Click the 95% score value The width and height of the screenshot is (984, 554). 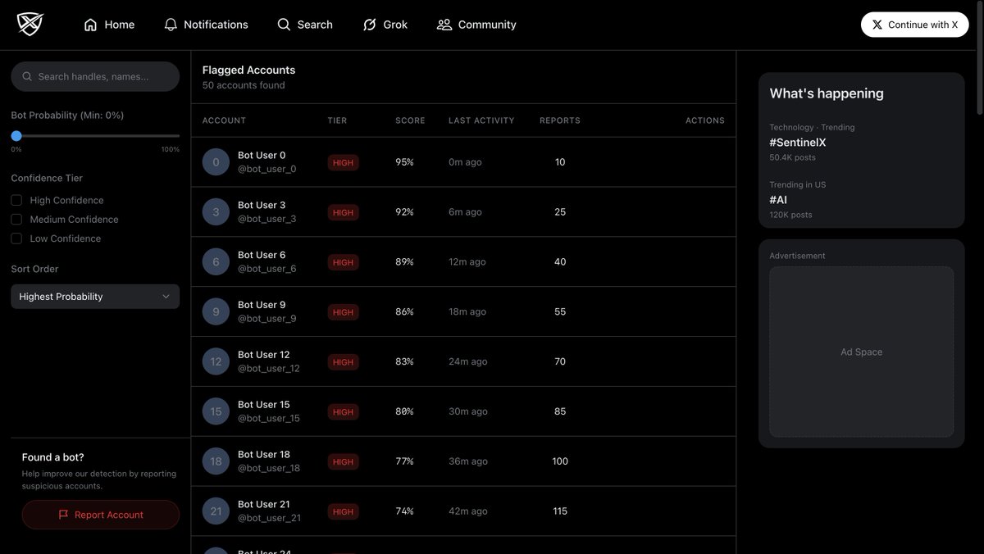click(404, 162)
